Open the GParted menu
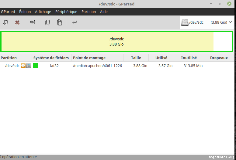Screen dimensions: 236x160 (x=8, y=12)
